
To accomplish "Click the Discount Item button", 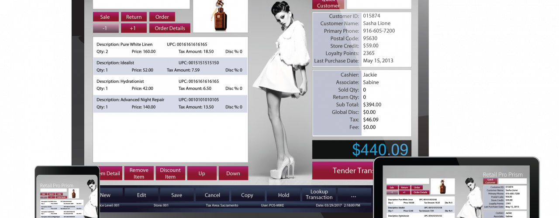I will coord(170,173).
